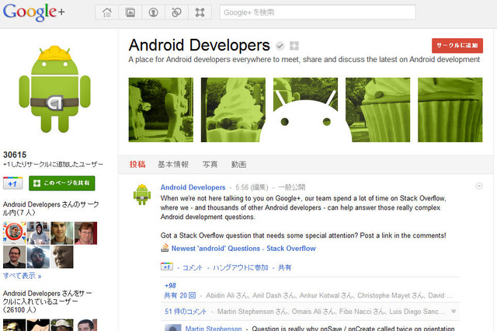Open the 51 件のコメント link

[186, 312]
